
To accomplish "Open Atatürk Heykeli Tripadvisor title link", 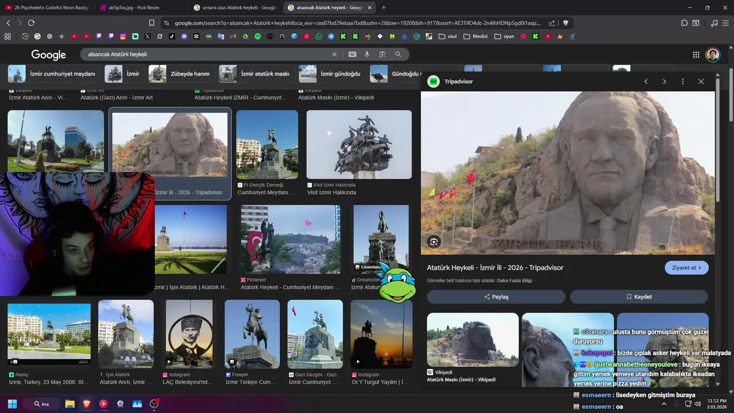I will 495,268.
